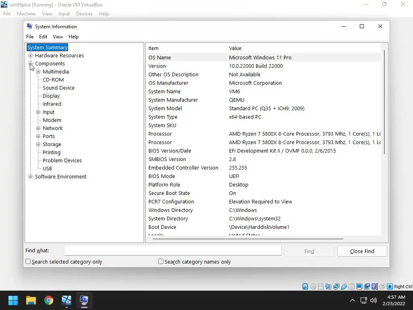Open the clock and date flyout
Image resolution: width=413 pixels, height=310 pixels.
394,300
